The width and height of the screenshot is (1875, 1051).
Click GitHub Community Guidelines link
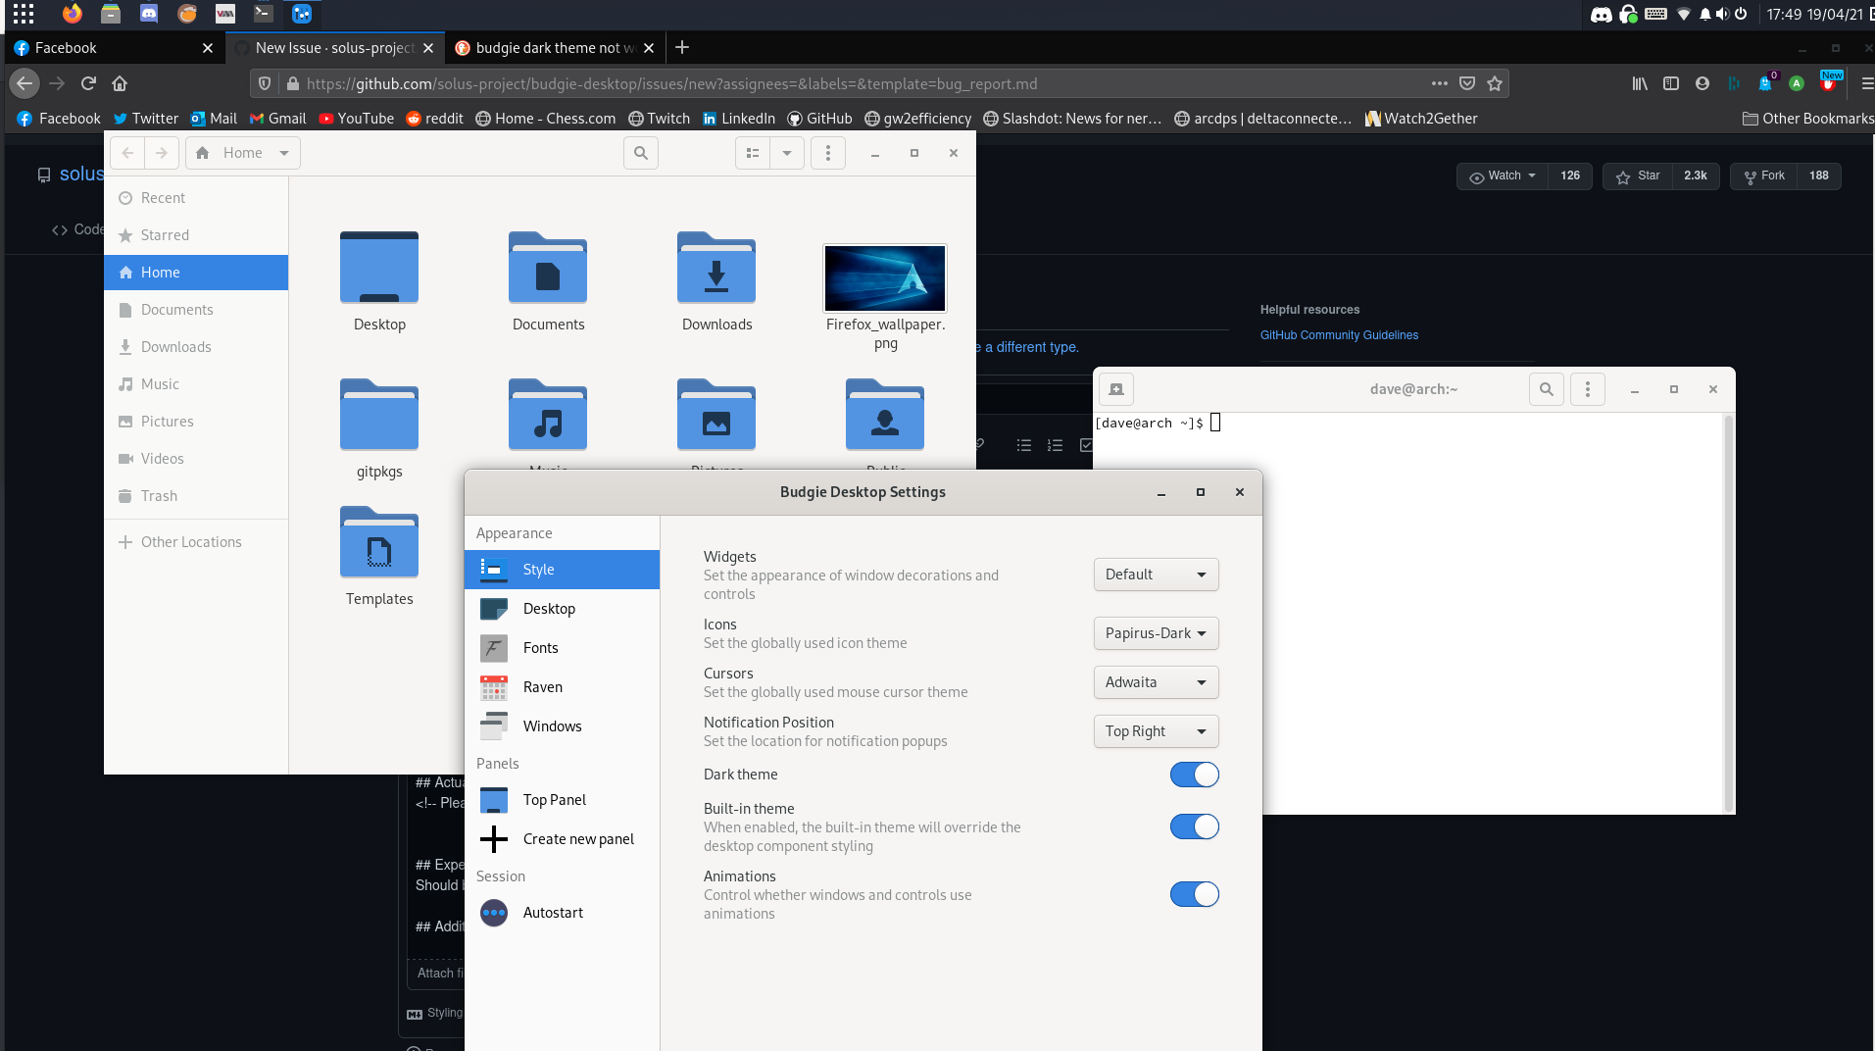coord(1339,335)
